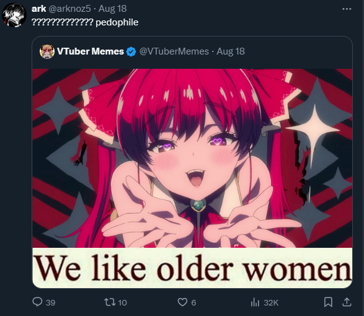Click the 39 replies count

[50, 302]
